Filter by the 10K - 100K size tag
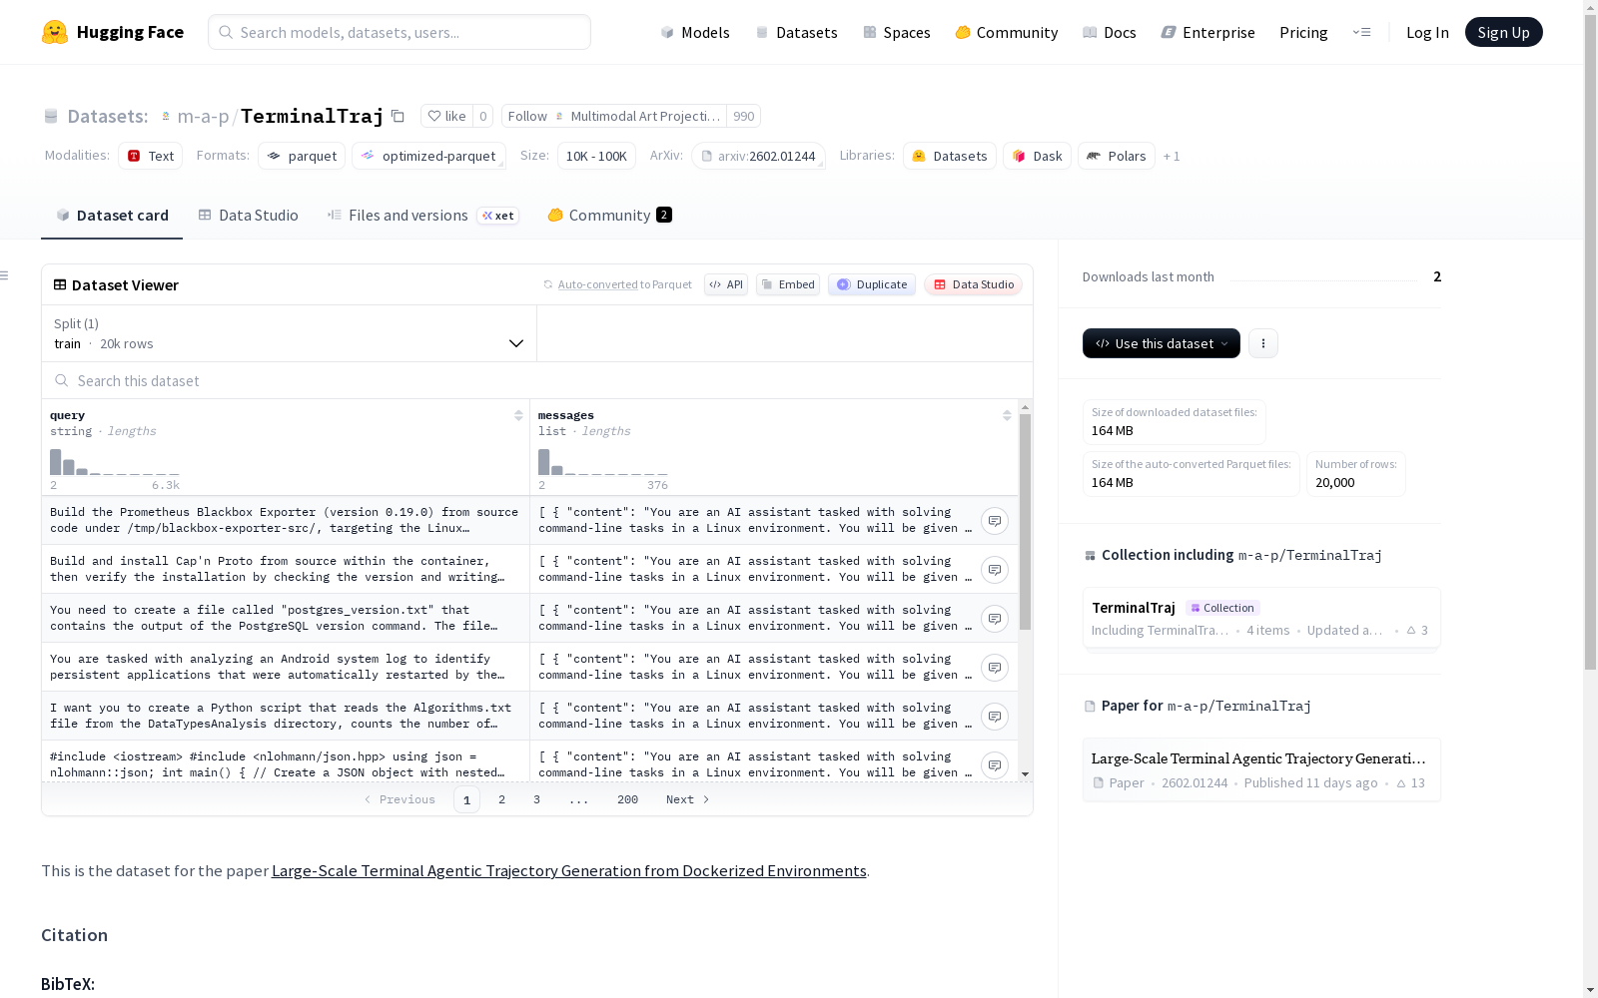 [596, 156]
